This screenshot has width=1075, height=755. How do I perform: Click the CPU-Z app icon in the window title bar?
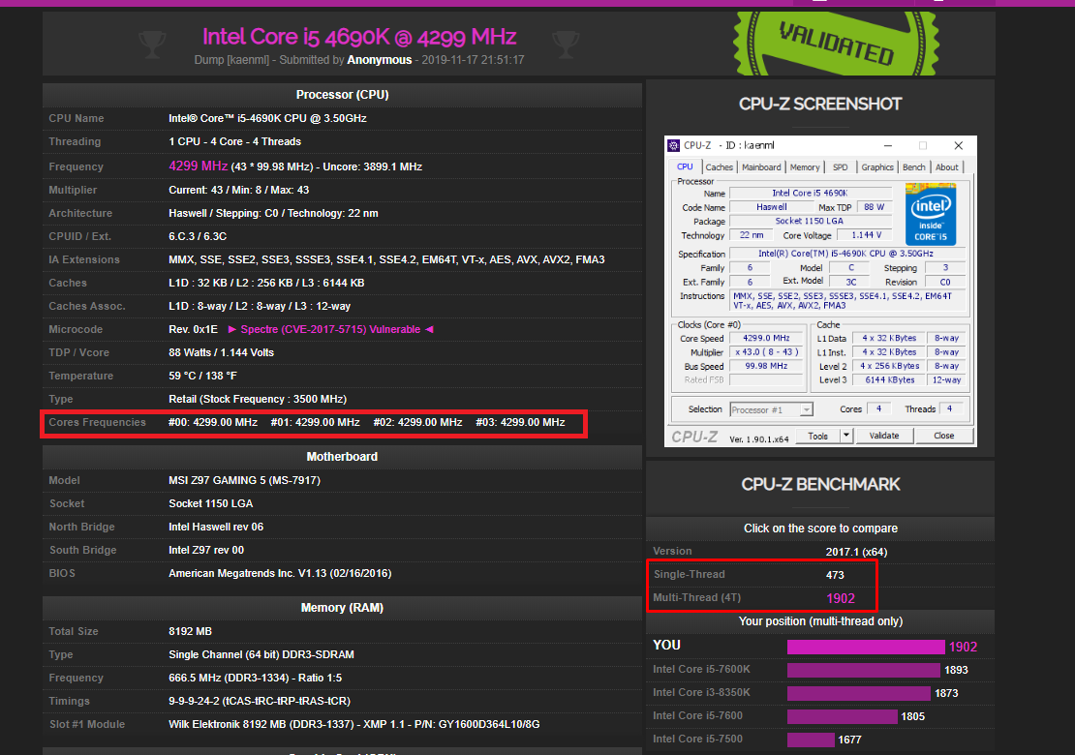[674, 145]
